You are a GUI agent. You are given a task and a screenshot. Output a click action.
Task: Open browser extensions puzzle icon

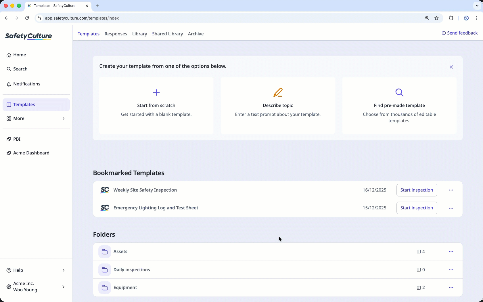coord(451,18)
